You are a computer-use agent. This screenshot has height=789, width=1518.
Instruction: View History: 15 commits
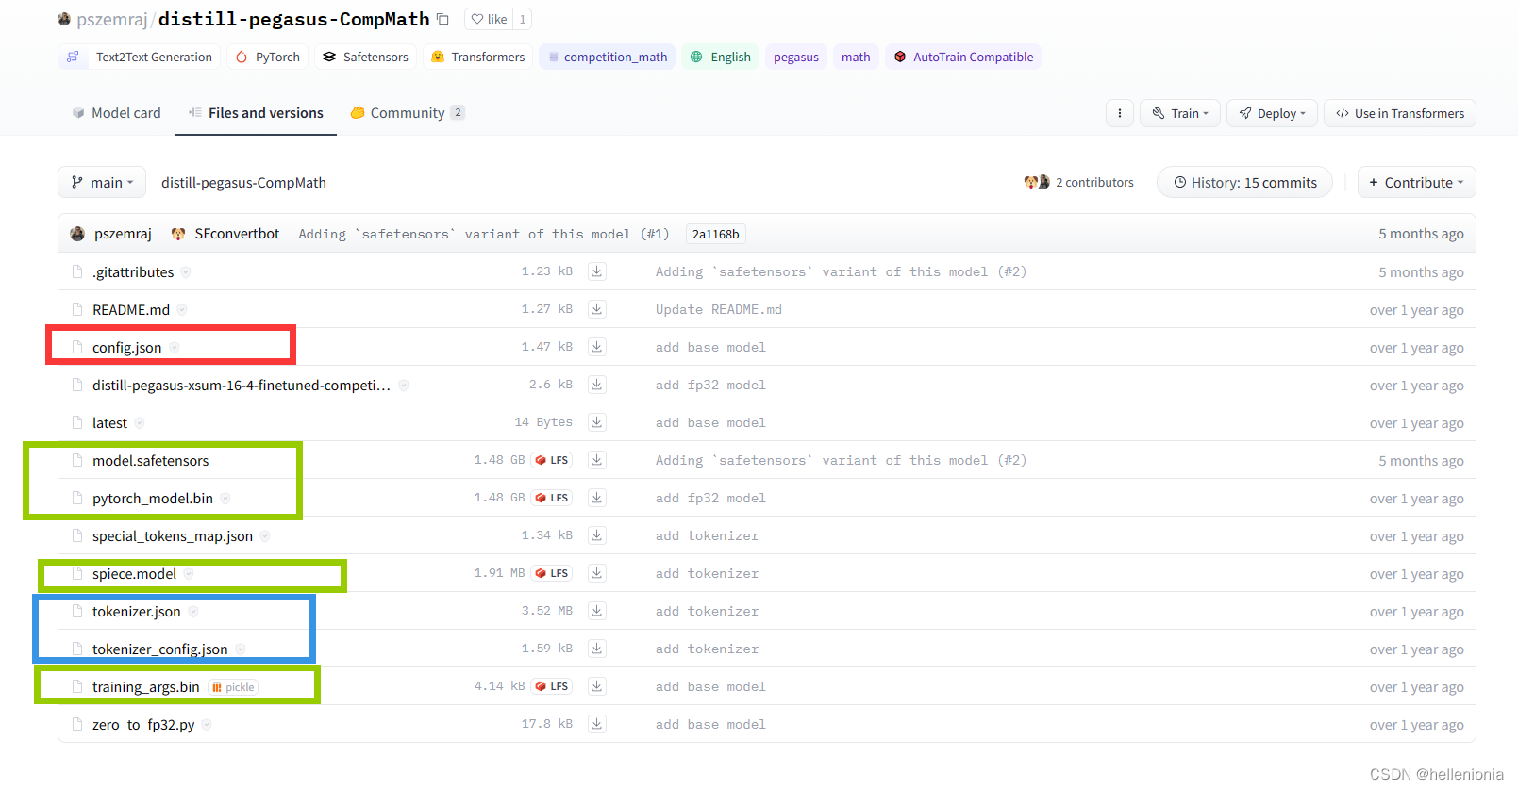(1244, 182)
